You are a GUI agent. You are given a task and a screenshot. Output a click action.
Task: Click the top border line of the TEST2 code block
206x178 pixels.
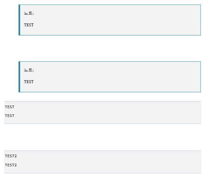[x=103, y=151]
